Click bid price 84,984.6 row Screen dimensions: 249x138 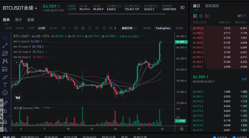coord(219,92)
